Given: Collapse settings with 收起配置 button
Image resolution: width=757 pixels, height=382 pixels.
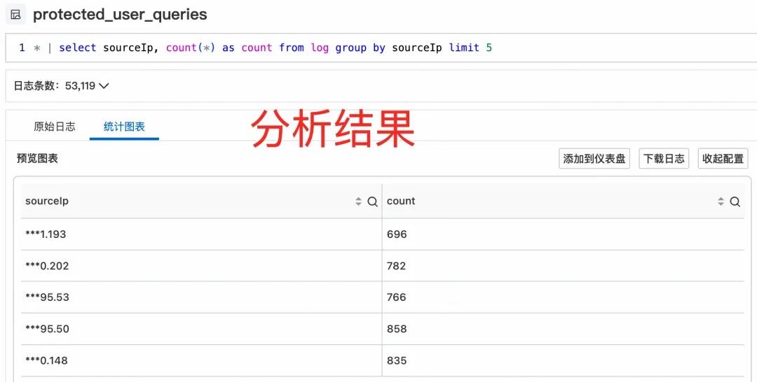Looking at the screenshot, I should [723, 159].
